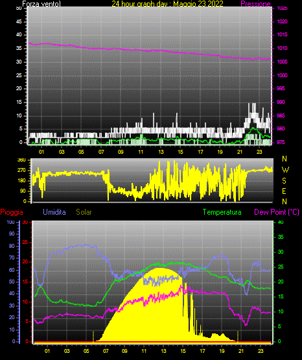The height and width of the screenshot is (360, 302).
Task: Click the '80' humidity axis value
Action: 12,246
